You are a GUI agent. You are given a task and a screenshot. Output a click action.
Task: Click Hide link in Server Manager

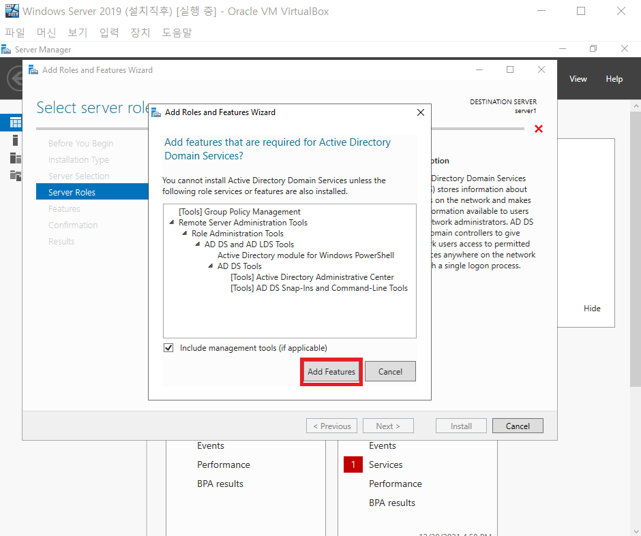coord(592,309)
